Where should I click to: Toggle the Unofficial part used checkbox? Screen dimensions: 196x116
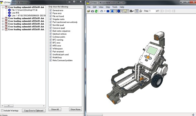coord(50,54)
